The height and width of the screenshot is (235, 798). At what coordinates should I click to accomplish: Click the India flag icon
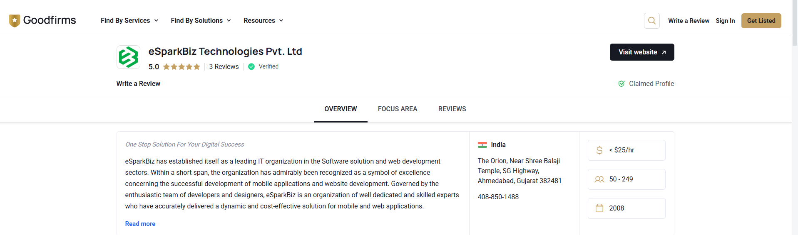482,145
